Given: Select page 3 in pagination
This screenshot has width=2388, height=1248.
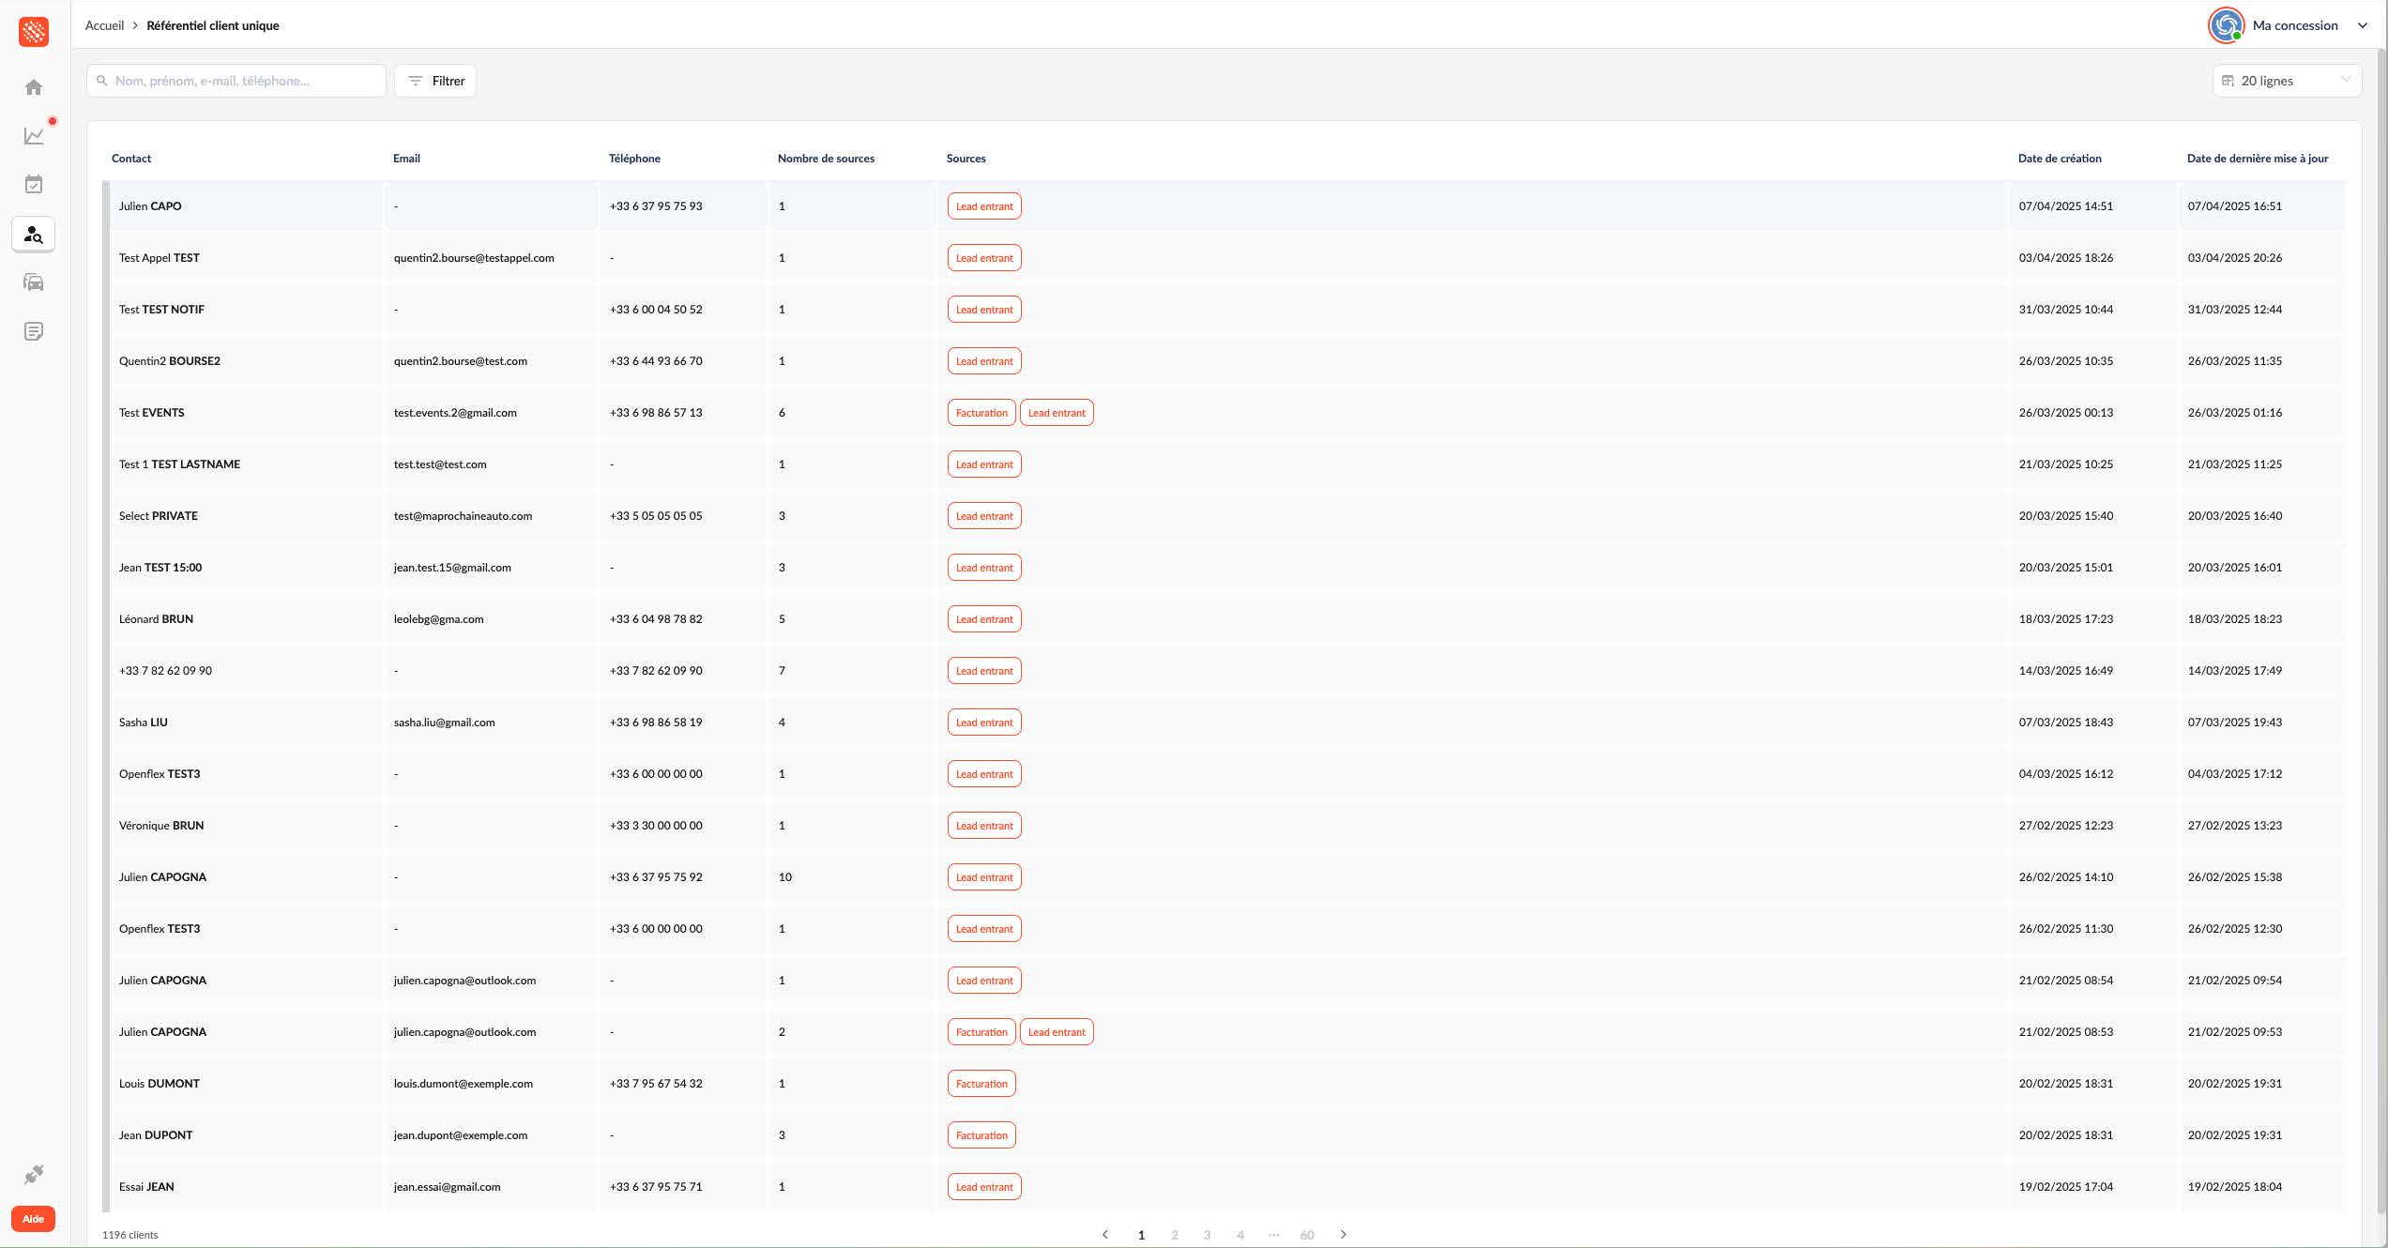Looking at the screenshot, I should (1208, 1235).
